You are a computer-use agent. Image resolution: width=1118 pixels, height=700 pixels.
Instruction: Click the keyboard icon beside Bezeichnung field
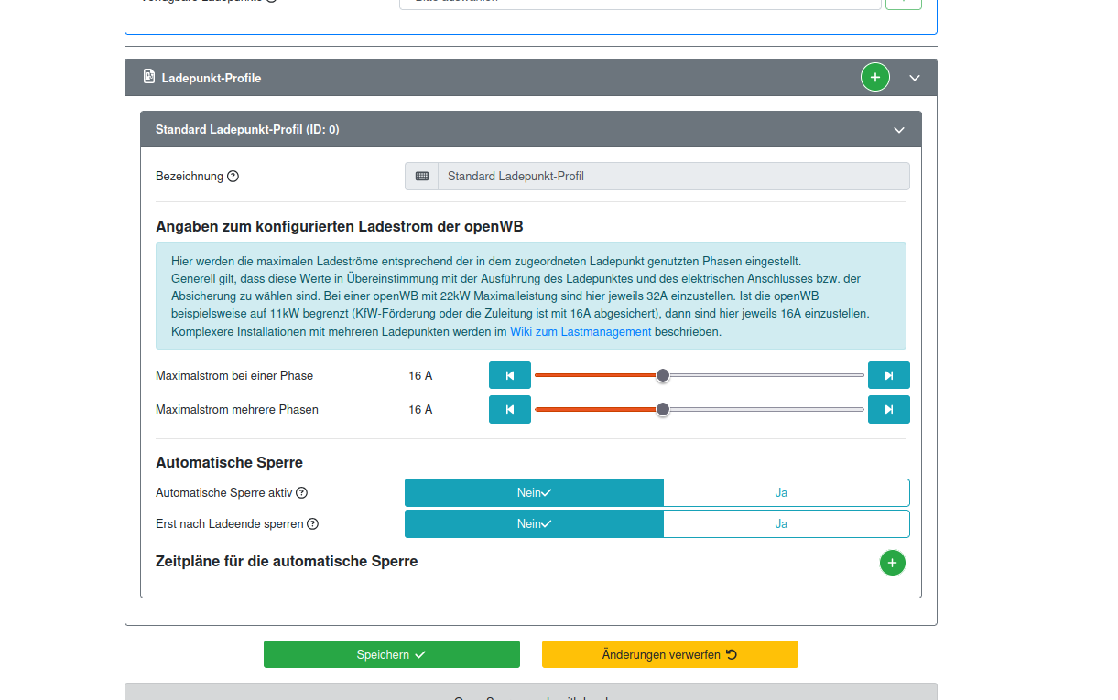click(x=422, y=177)
